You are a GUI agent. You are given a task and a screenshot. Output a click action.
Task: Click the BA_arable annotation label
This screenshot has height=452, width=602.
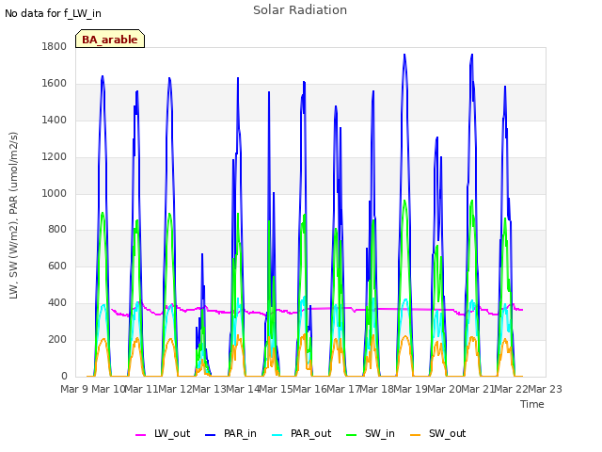(110, 39)
